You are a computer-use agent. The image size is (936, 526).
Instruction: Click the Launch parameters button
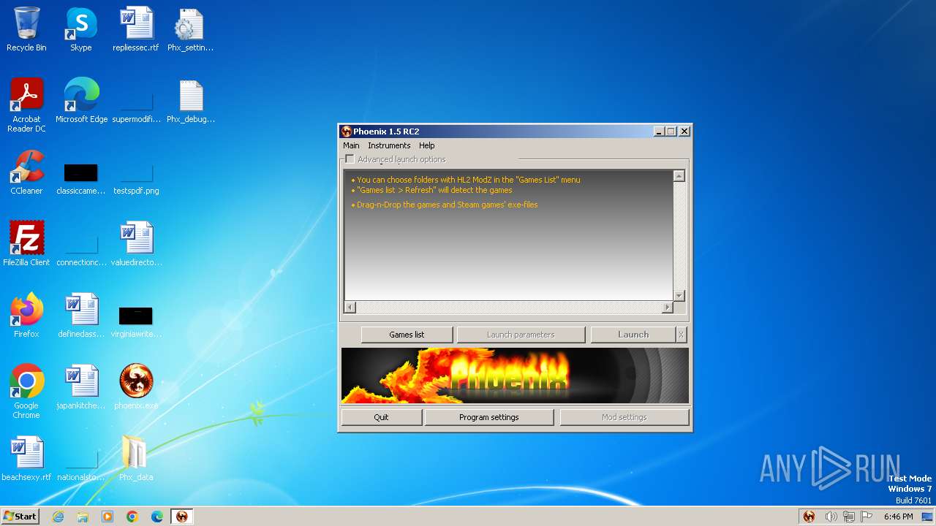tap(521, 335)
